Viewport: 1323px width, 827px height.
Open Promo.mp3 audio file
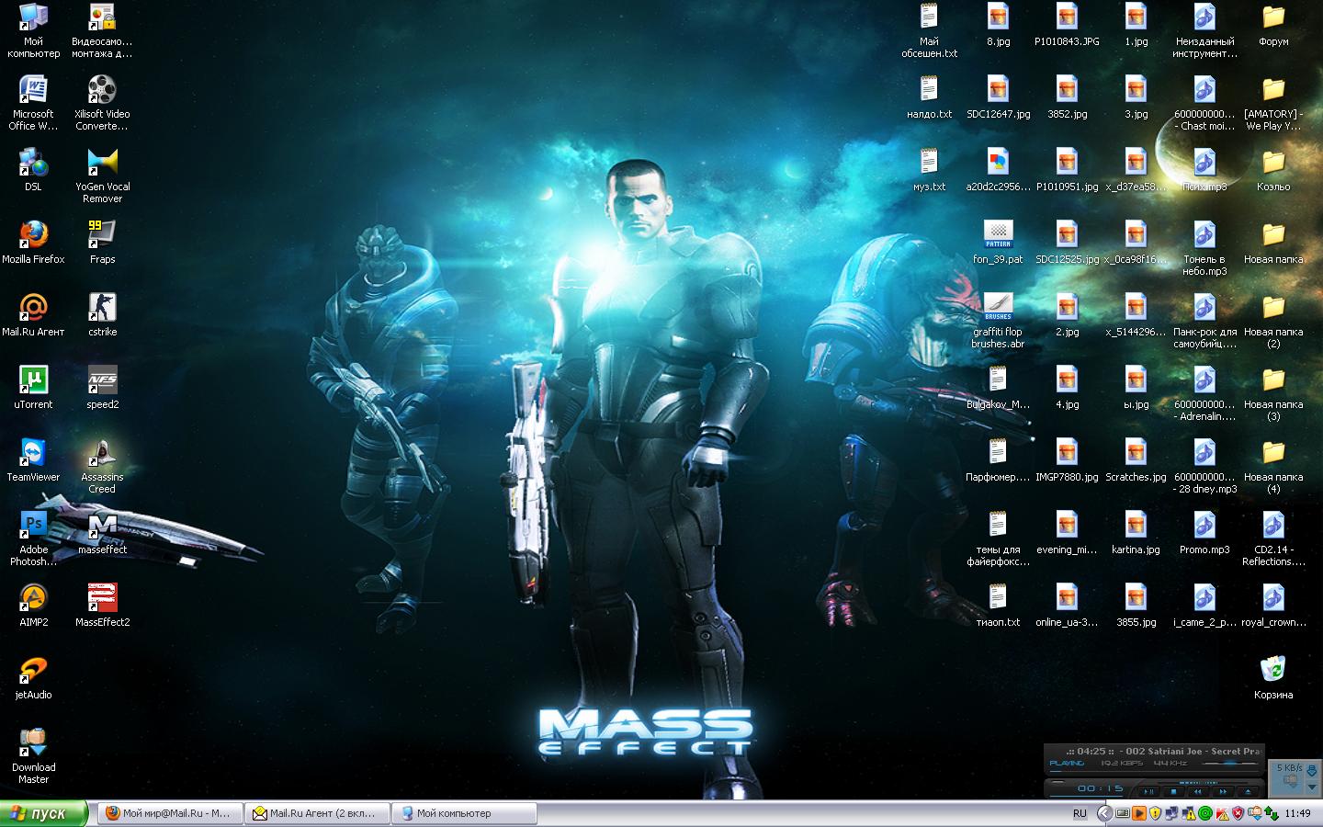click(x=1204, y=532)
